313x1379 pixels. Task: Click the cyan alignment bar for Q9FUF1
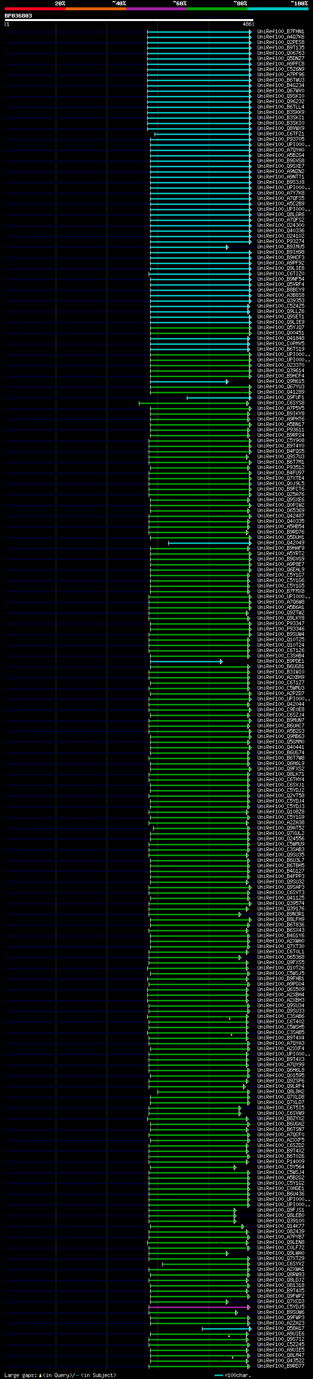219,398
